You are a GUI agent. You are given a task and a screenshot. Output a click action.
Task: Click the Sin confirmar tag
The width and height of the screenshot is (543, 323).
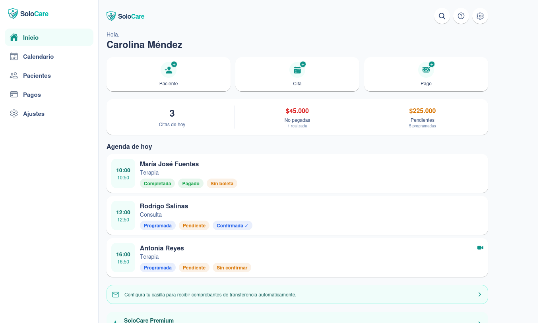(232, 267)
